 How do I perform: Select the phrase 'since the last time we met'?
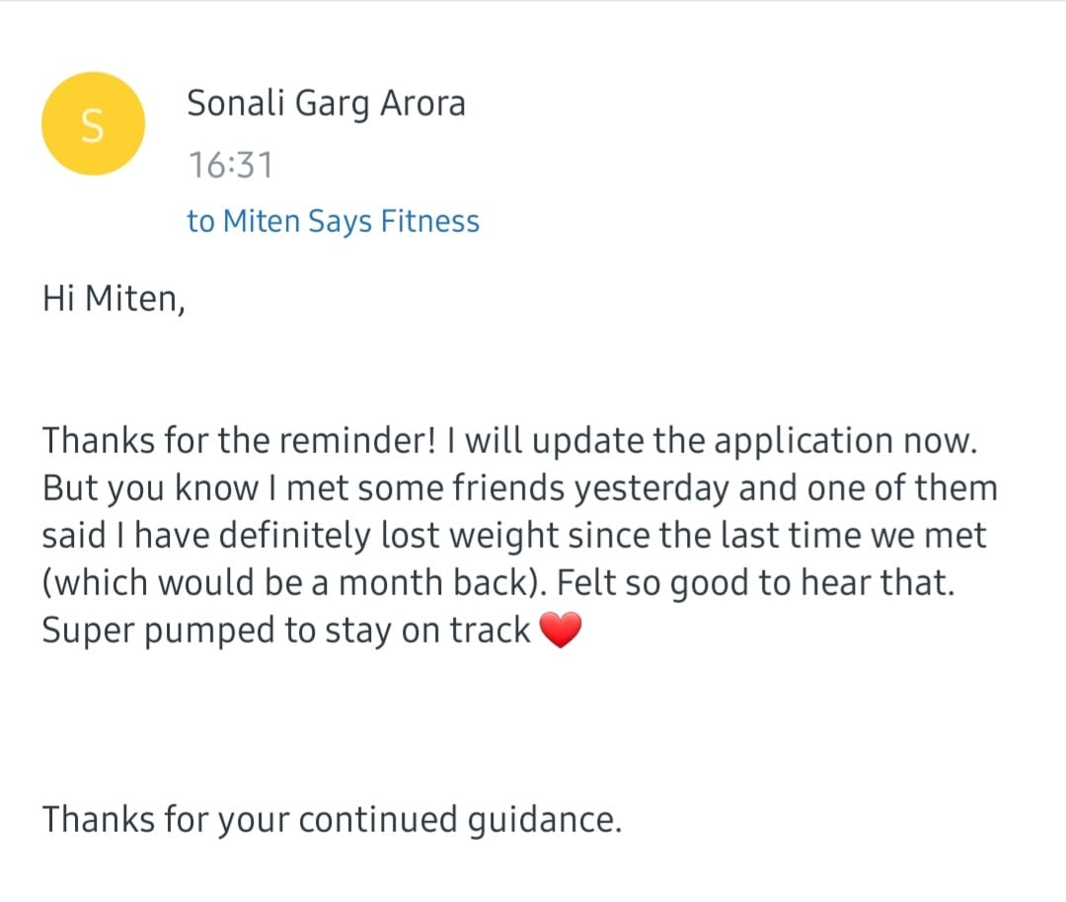click(777, 536)
